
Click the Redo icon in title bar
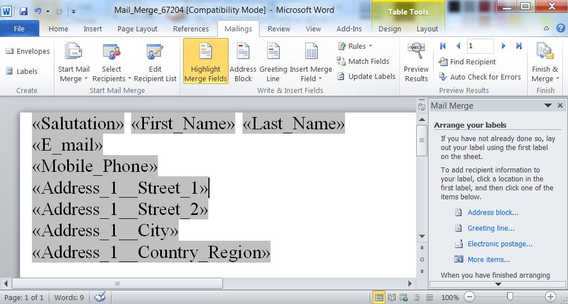tap(59, 11)
